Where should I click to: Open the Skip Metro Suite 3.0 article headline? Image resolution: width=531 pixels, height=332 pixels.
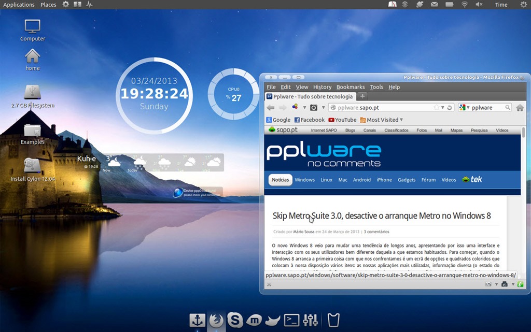pos(382,215)
